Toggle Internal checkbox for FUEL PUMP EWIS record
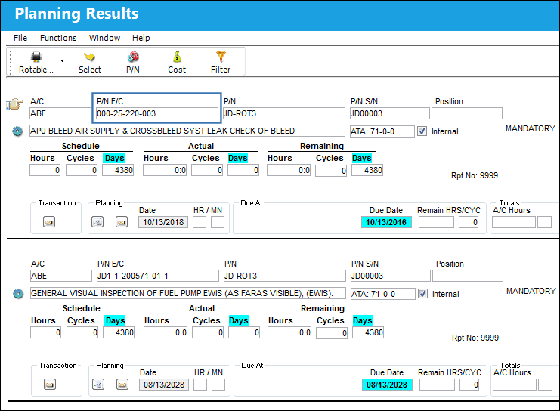This screenshot has height=411, width=560. pos(423,294)
